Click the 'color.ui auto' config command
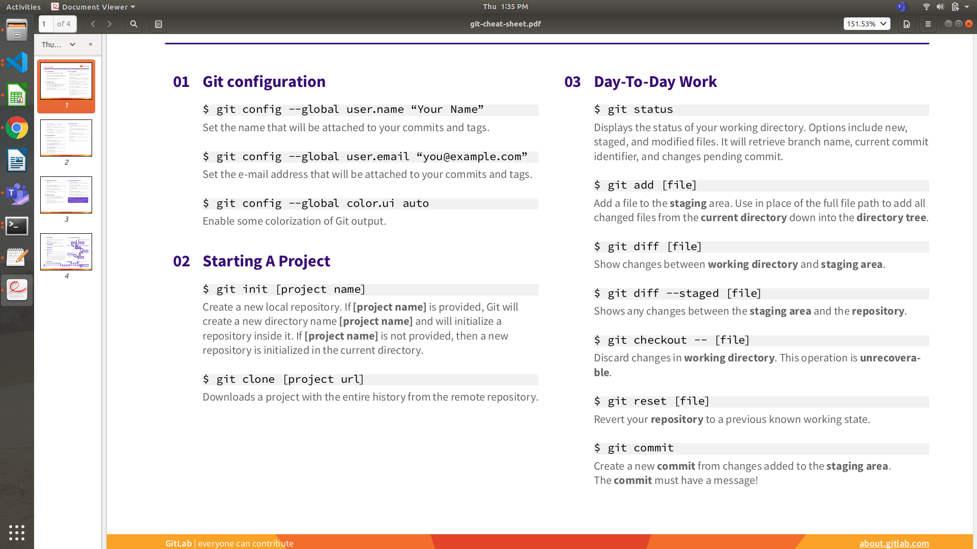The height and width of the screenshot is (549, 977). pos(315,204)
